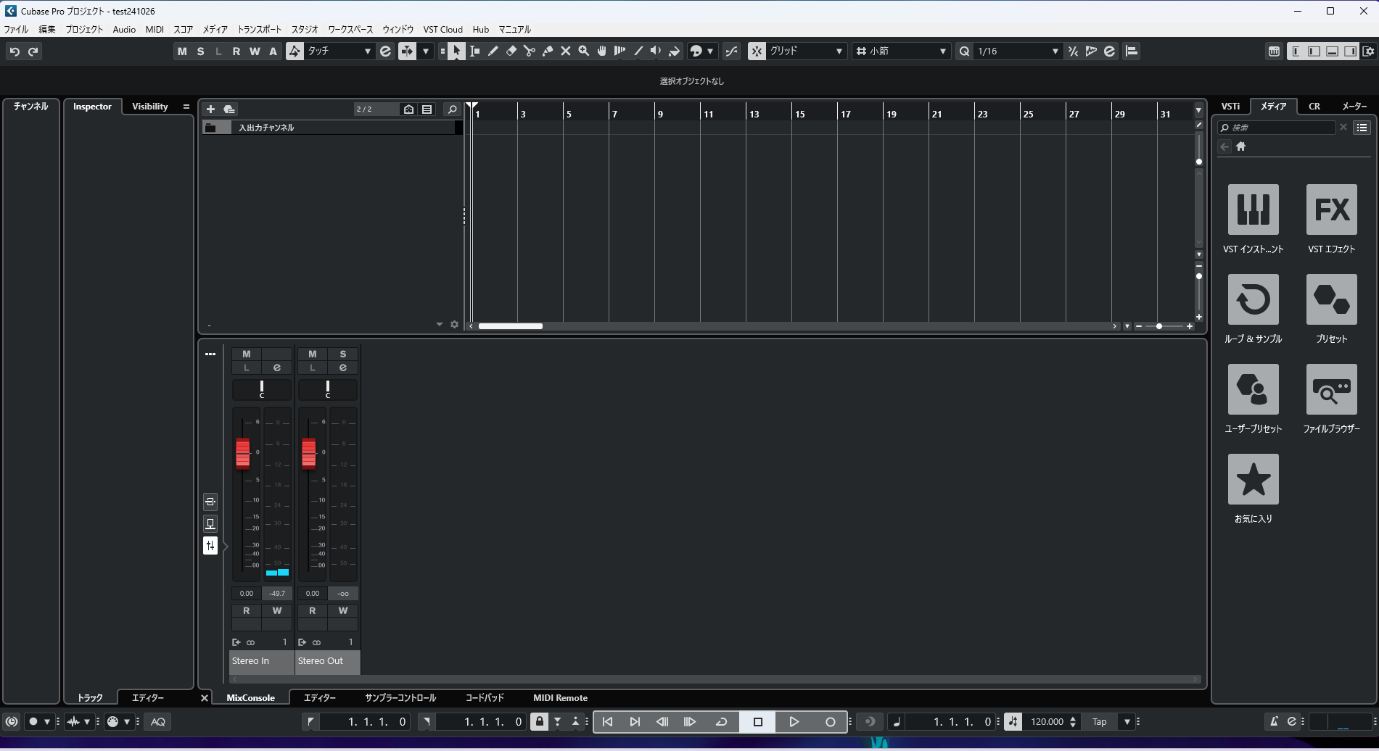1379x751 pixels.
Task: Open the 1/16 quantize preset dropdown
Action: pyautogui.click(x=1054, y=51)
